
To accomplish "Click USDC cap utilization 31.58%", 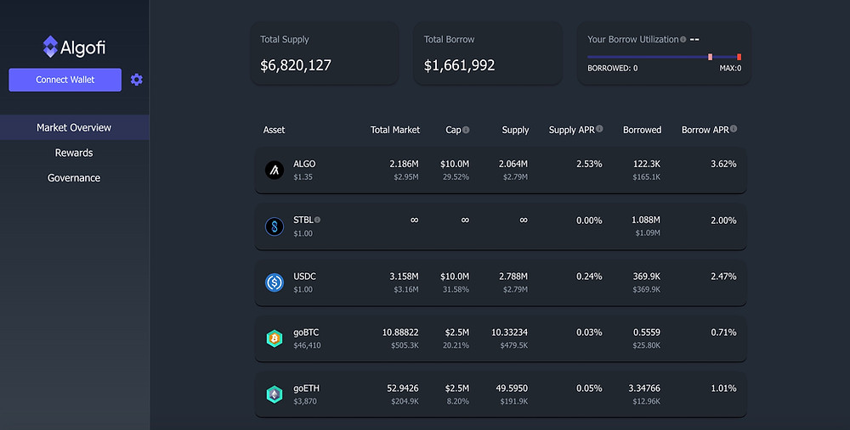I will [456, 289].
